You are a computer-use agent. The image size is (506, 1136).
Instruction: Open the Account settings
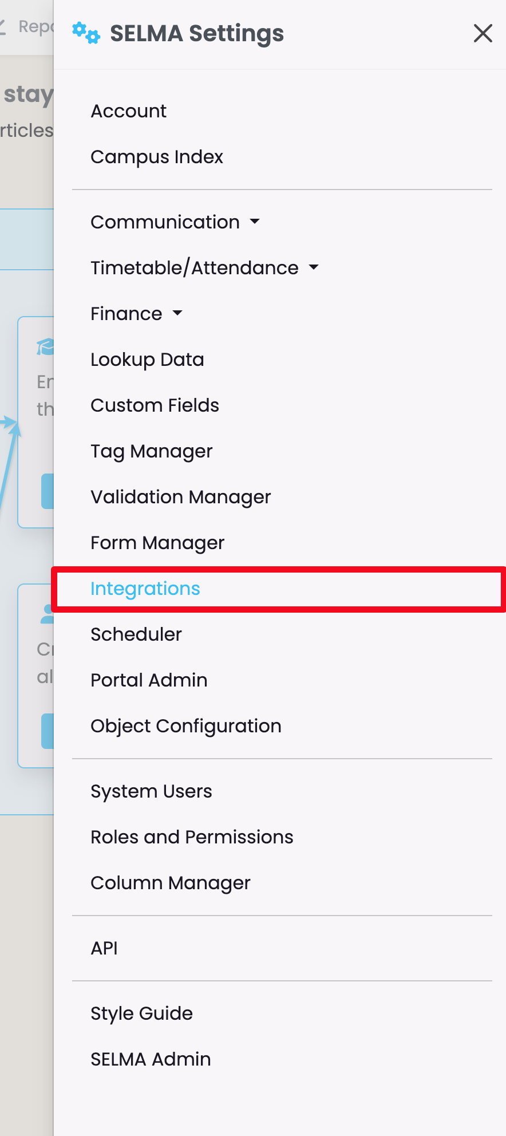coord(129,111)
